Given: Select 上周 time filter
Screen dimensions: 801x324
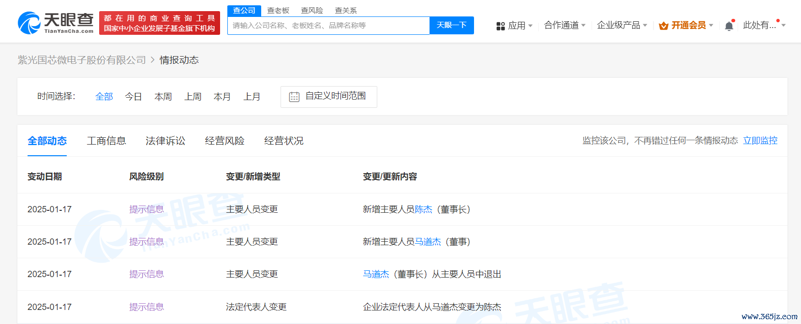Looking at the screenshot, I should 193,97.
